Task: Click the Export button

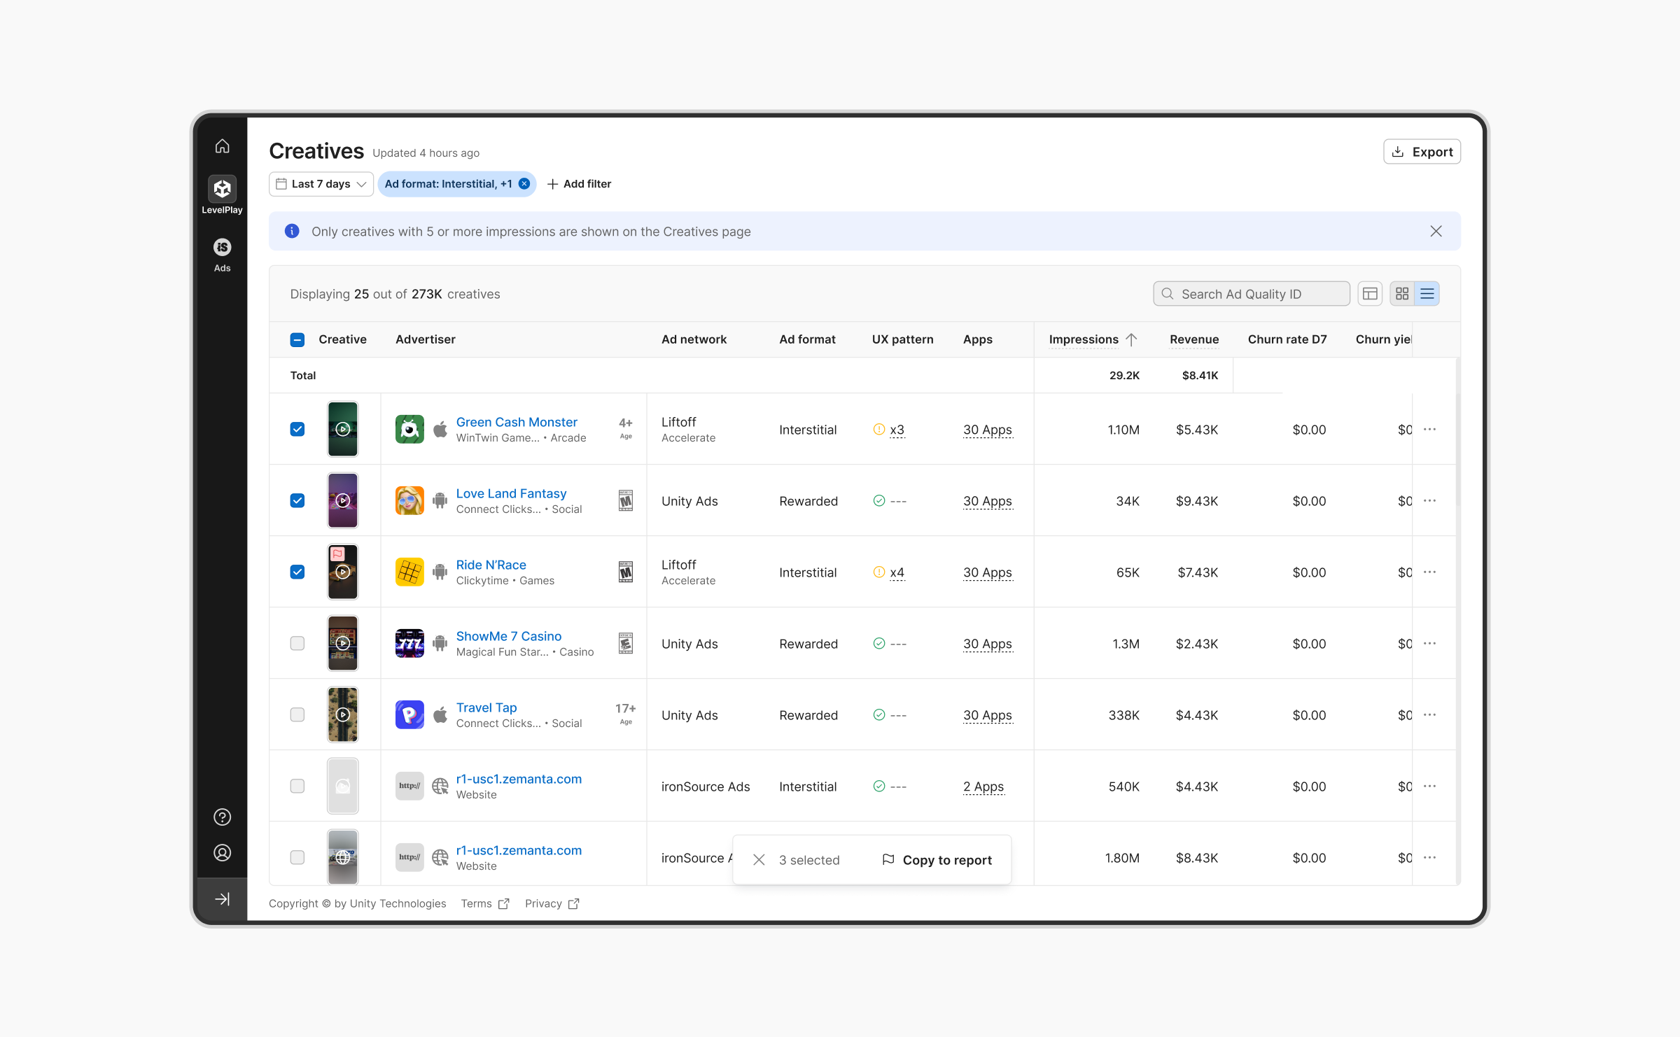Action: tap(1422, 152)
